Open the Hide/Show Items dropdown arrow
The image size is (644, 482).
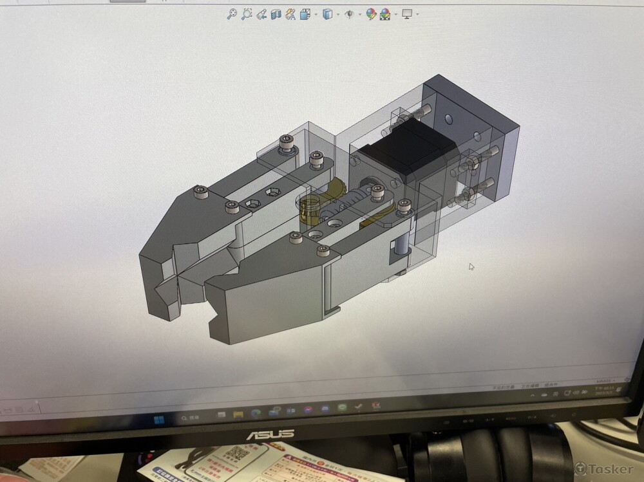[x=359, y=14]
